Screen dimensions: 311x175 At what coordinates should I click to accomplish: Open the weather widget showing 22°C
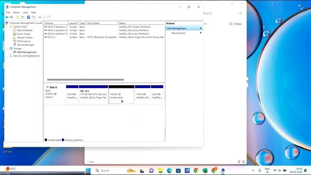(11, 169)
